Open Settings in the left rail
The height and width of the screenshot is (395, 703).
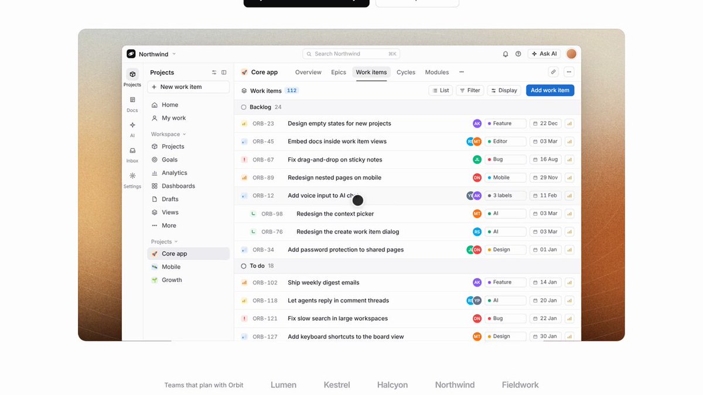(132, 180)
